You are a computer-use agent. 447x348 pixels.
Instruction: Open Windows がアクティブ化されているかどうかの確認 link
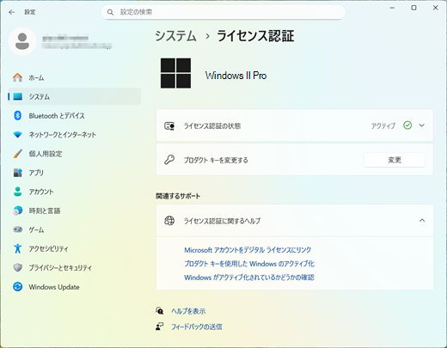[x=249, y=278]
